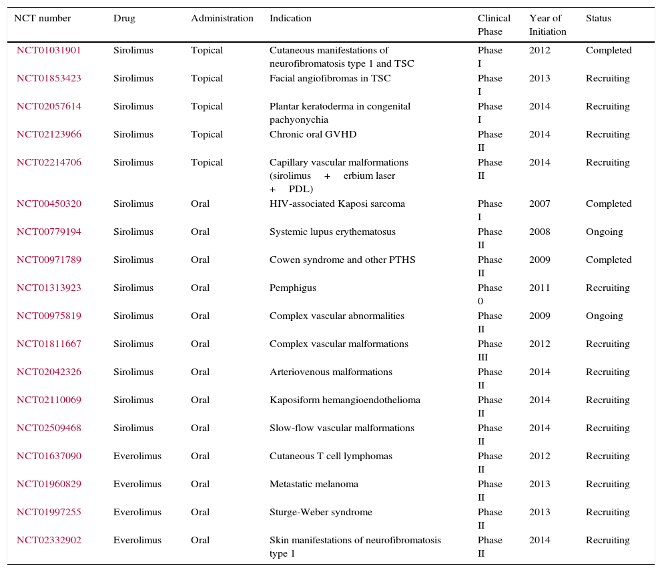Image resolution: width=662 pixels, height=572 pixels.
Task: Click the NCT02509468 link
Action: [49, 428]
